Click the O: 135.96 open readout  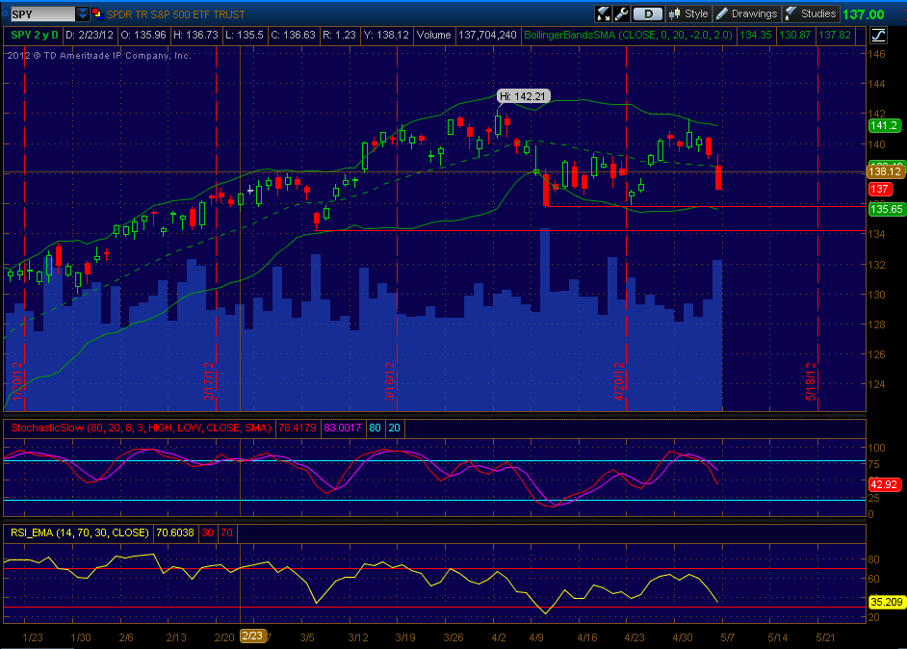click(143, 36)
